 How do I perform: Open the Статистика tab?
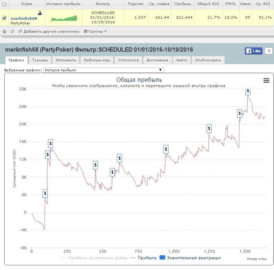128,60
